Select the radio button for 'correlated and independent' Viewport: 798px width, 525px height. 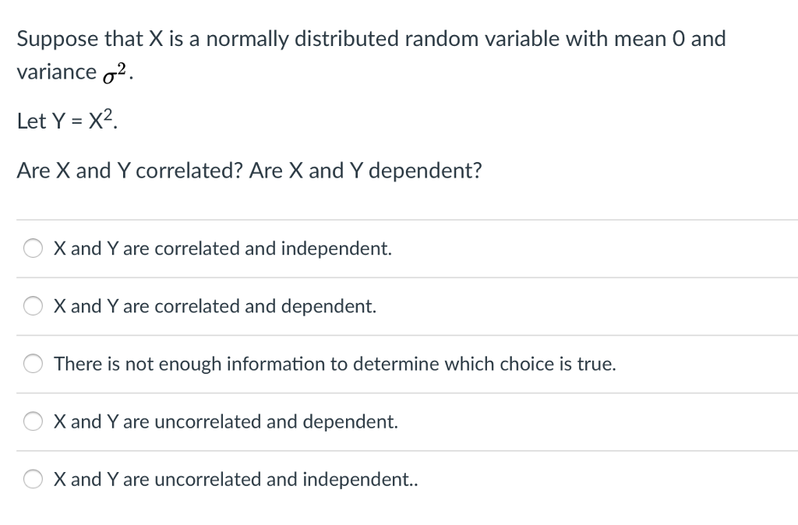[x=33, y=248]
